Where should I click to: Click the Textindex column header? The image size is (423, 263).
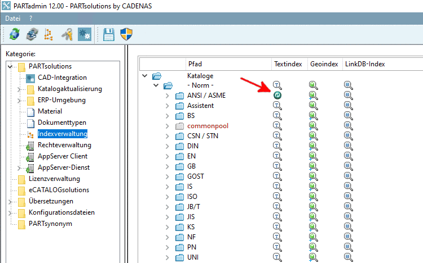288,64
